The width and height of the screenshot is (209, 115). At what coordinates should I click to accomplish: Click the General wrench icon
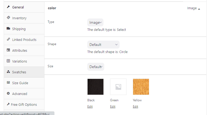pyautogui.click(x=8, y=7)
